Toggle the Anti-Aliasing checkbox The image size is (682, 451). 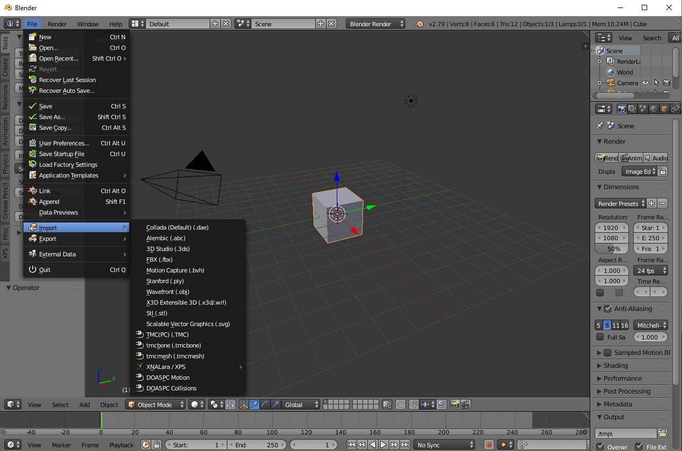[607, 309]
